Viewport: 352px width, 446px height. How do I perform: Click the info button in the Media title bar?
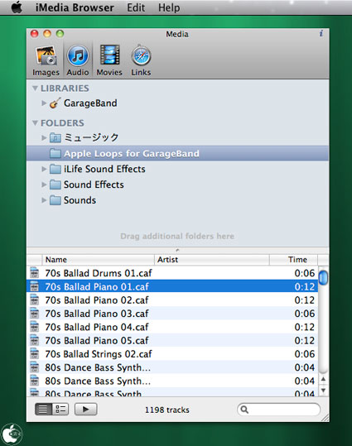pyautogui.click(x=321, y=34)
